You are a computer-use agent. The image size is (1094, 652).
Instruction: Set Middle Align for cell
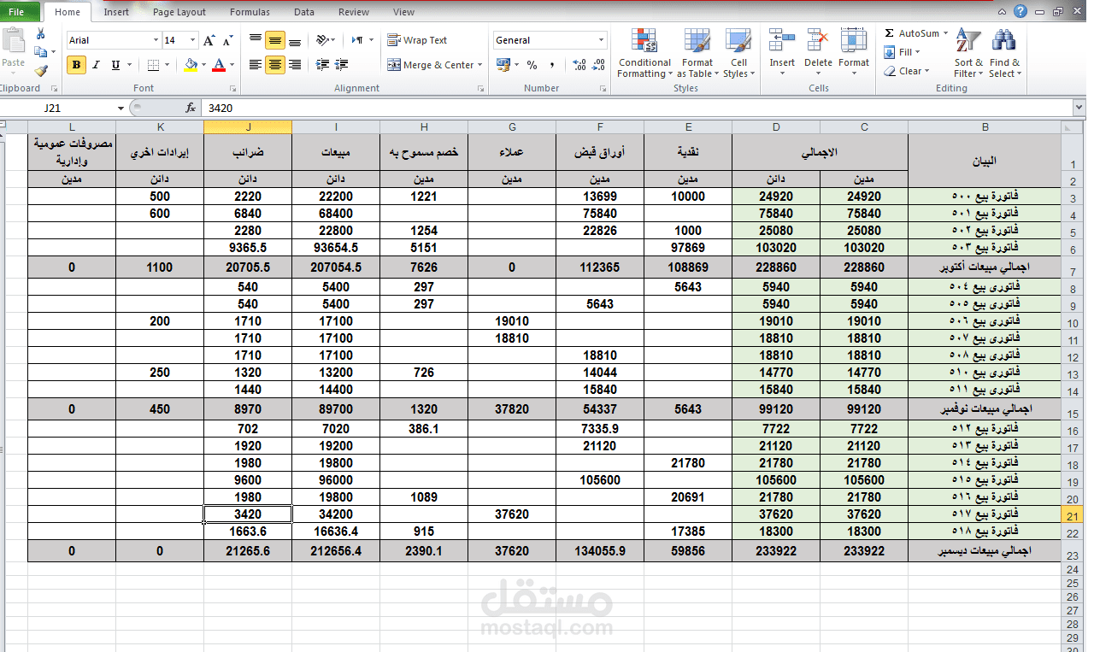click(275, 40)
